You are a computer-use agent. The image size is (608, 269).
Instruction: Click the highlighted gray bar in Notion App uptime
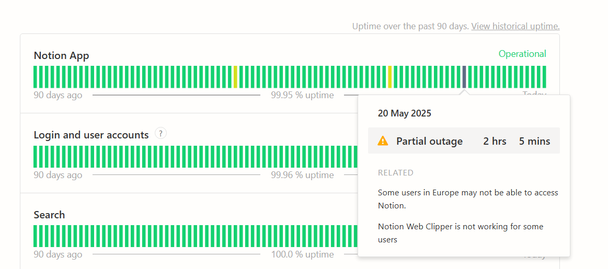pyautogui.click(x=464, y=77)
